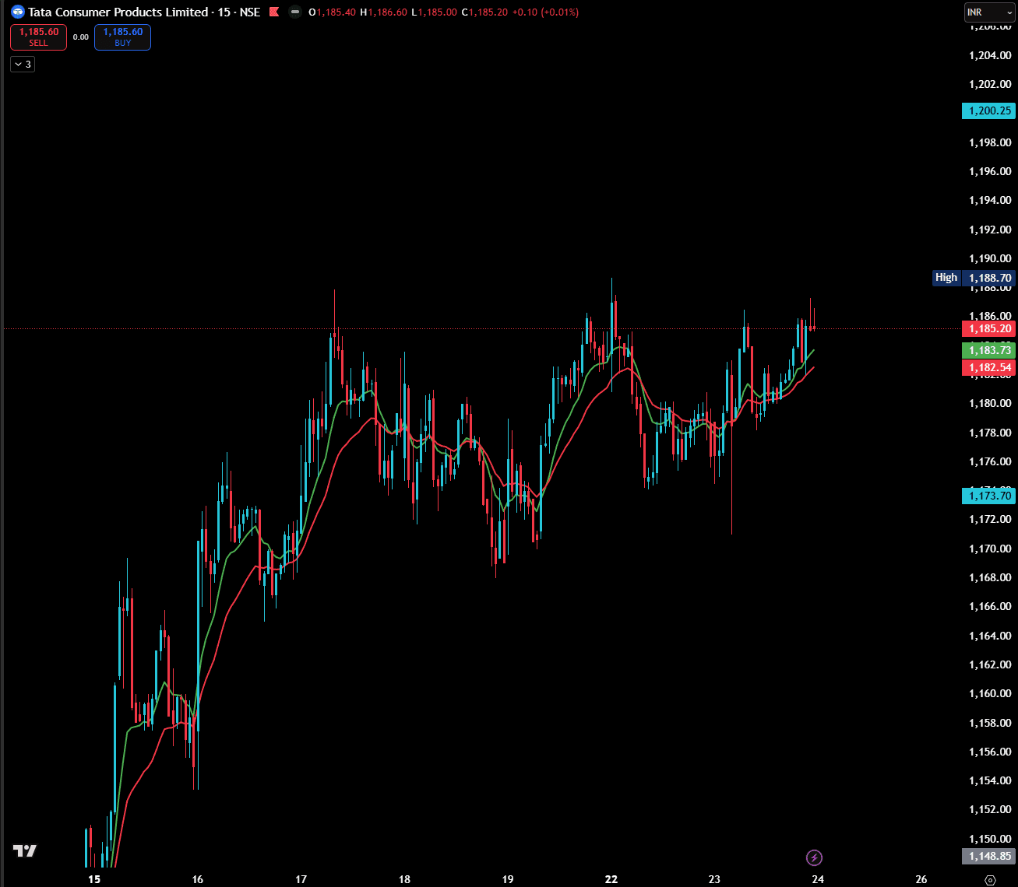This screenshot has width=1018, height=887.
Task: Click date 22 on the time axis
Action: point(611,879)
